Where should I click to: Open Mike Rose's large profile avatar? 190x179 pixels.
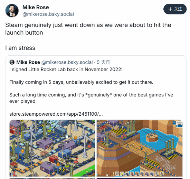pyautogui.click(x=12, y=11)
